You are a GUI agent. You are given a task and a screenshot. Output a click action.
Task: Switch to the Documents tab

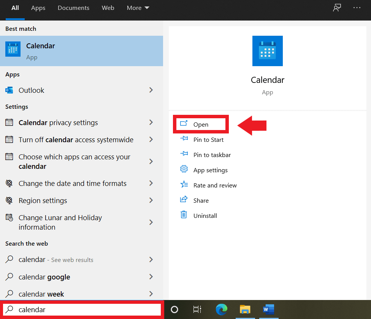[x=74, y=8]
